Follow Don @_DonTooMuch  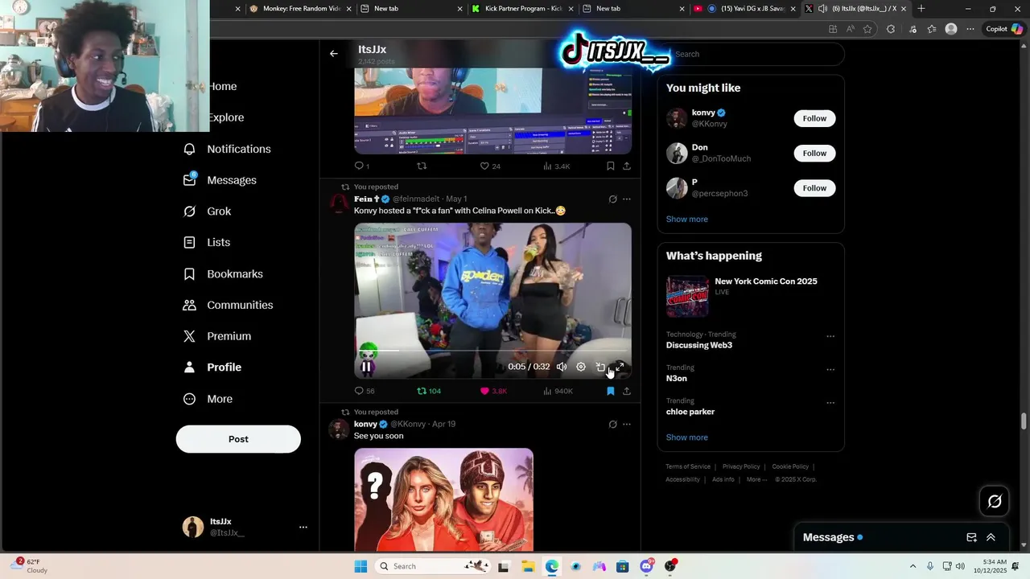click(814, 154)
